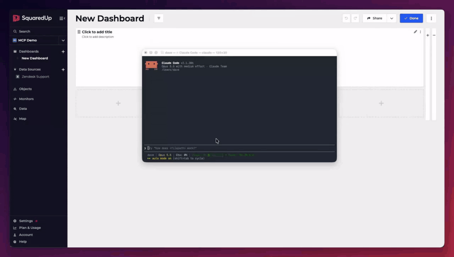Expand the MCP Demo workspace dropdown

63,40
